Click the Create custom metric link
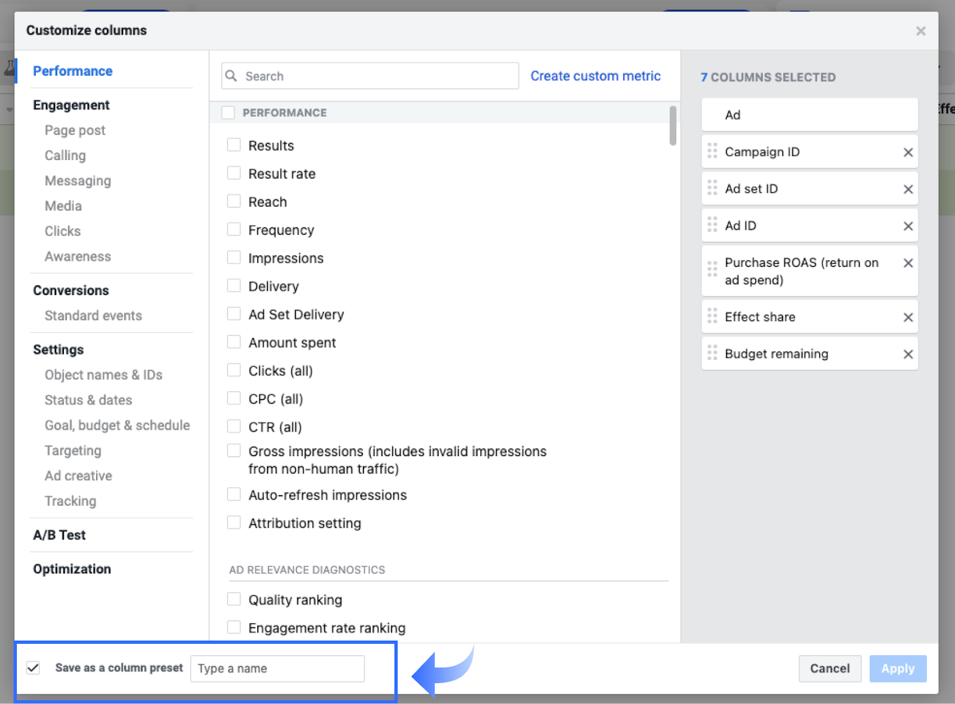Screen dimensions: 955x704 coord(595,76)
